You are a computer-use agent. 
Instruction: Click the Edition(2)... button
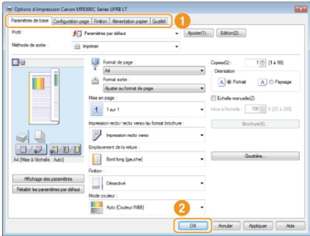pyautogui.click(x=231, y=33)
